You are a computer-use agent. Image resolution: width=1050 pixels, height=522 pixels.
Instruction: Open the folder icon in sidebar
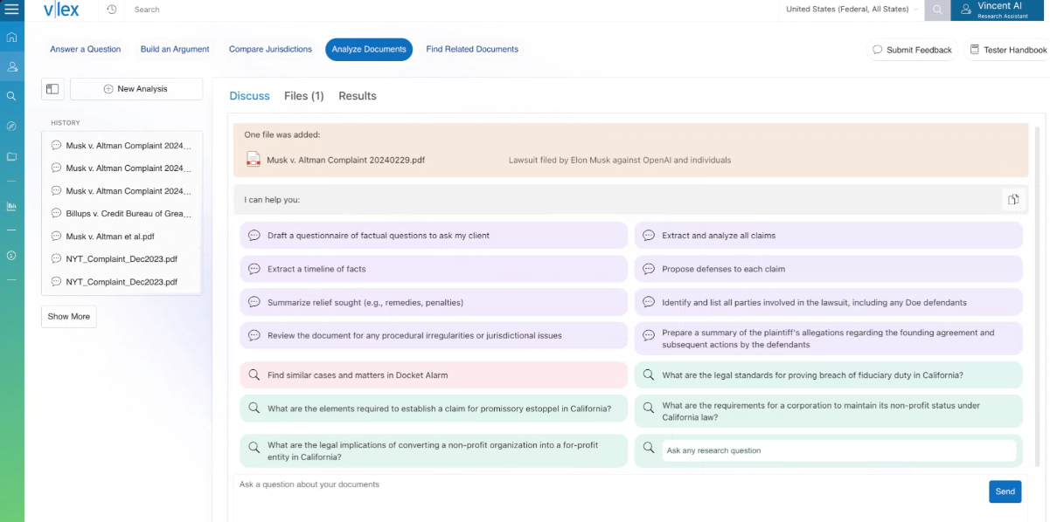point(12,156)
